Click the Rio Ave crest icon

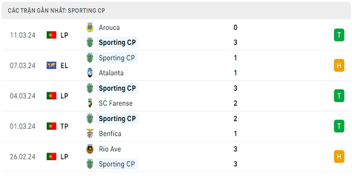90,149
